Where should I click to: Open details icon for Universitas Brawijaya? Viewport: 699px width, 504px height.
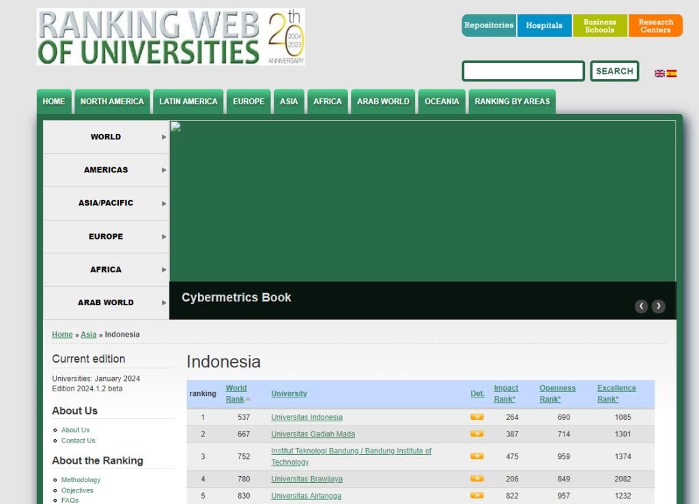click(x=476, y=479)
